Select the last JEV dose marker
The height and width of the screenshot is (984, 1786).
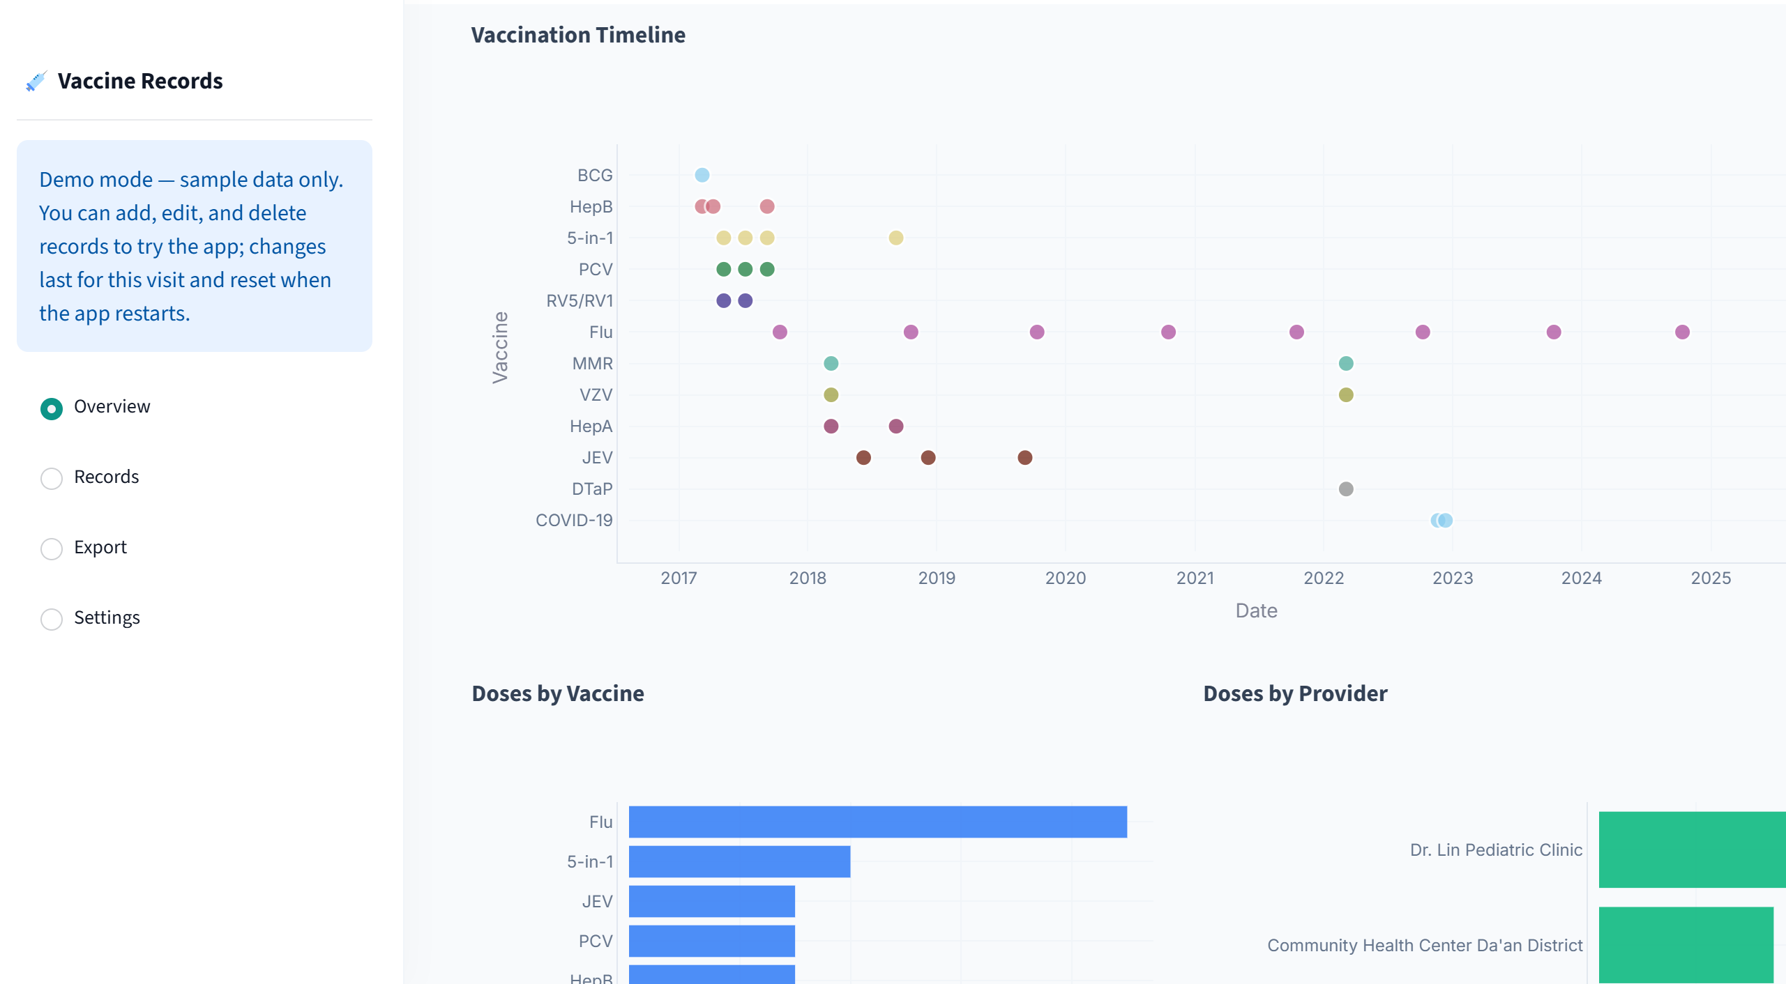[x=1024, y=457]
